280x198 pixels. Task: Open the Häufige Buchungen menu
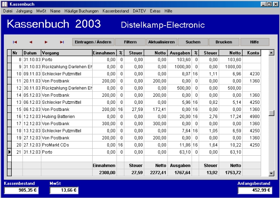tap(81, 11)
